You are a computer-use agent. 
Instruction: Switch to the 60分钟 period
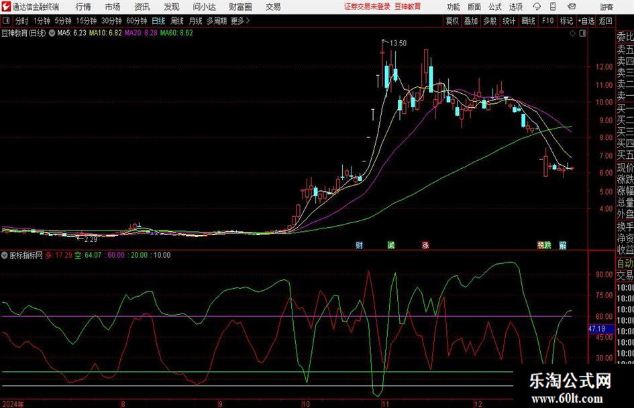(137, 21)
